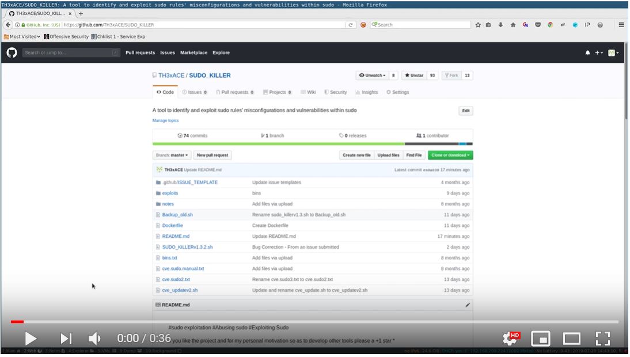
Task: Open Marketplace in GitHub header
Action: (193, 52)
